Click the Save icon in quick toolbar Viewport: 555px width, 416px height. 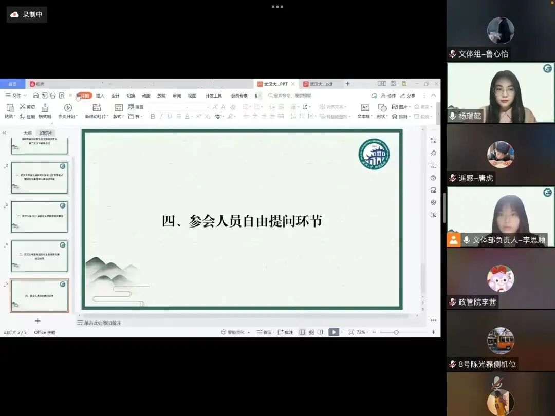[x=36, y=96]
